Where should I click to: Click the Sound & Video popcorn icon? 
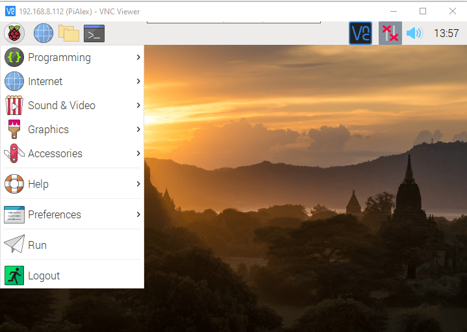[x=14, y=105]
